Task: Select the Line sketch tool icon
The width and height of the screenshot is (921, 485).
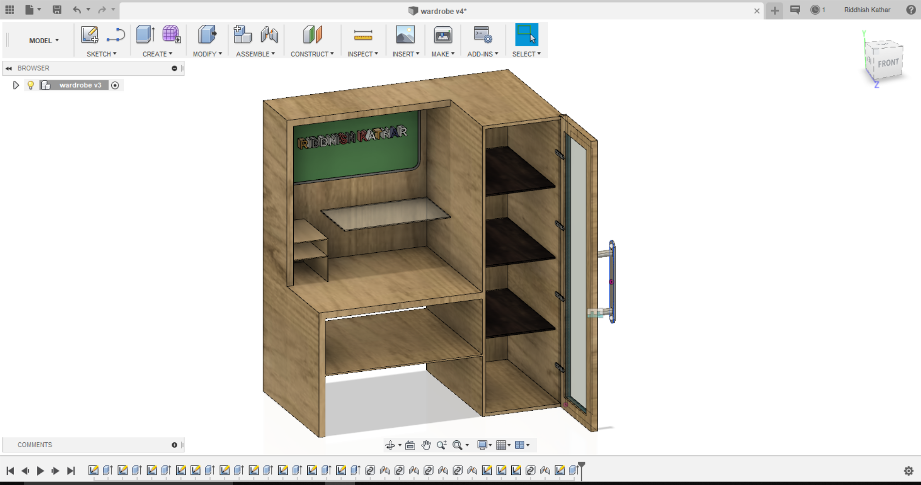Action: click(x=116, y=35)
